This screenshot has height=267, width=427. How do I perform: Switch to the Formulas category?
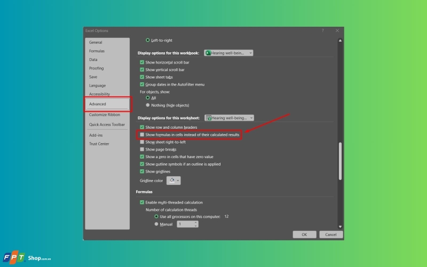(x=97, y=51)
